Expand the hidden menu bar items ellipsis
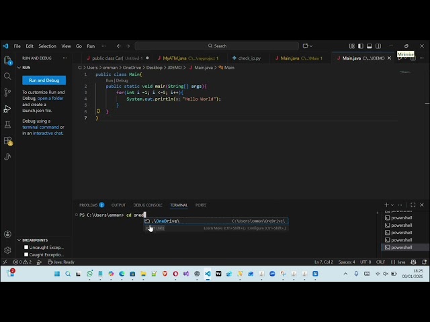The height and width of the screenshot is (322, 430). click(x=103, y=46)
